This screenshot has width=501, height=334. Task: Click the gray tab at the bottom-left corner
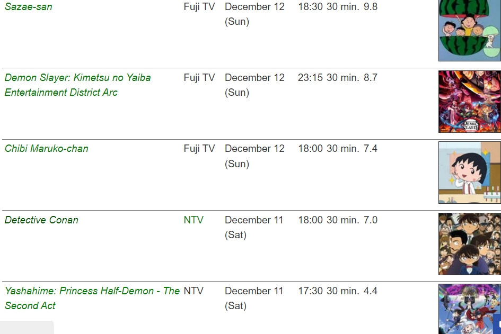click(x=27, y=328)
